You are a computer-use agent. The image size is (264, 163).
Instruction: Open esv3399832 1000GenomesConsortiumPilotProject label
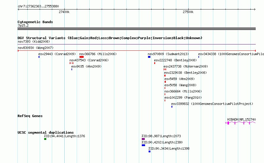tap(212, 104)
